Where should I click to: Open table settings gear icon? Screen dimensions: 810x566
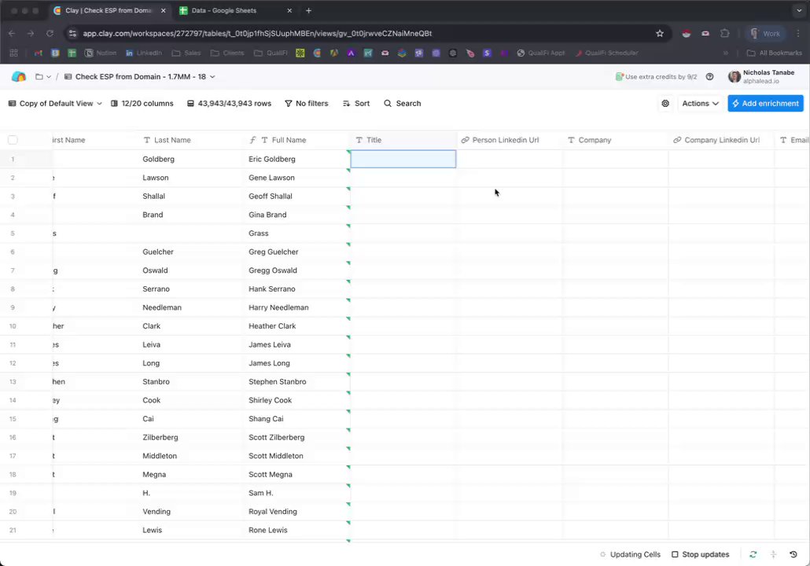pyautogui.click(x=665, y=103)
